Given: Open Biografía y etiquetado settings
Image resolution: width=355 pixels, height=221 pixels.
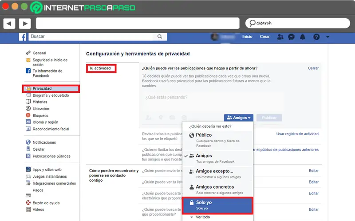Looking at the screenshot, I should tap(51, 95).
